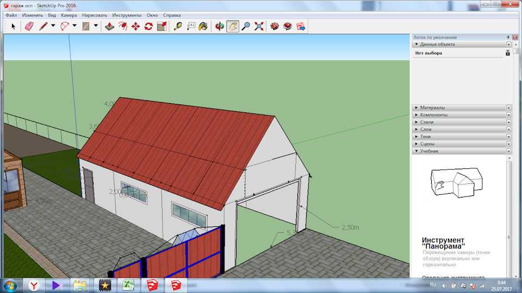Click the Zoom Extents tool

click(259, 26)
